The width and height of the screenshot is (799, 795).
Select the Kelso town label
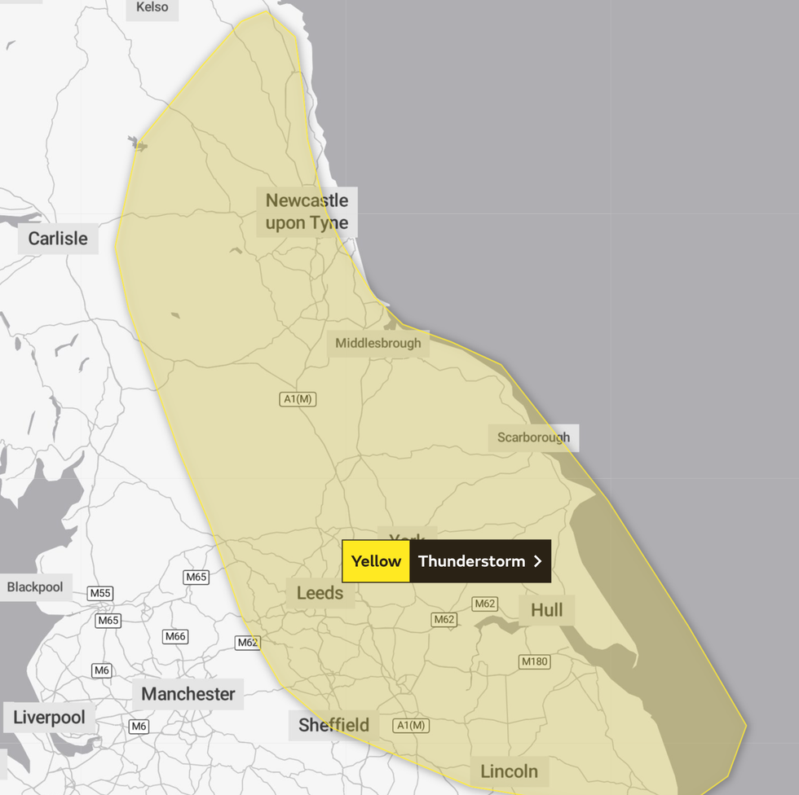coord(152,7)
